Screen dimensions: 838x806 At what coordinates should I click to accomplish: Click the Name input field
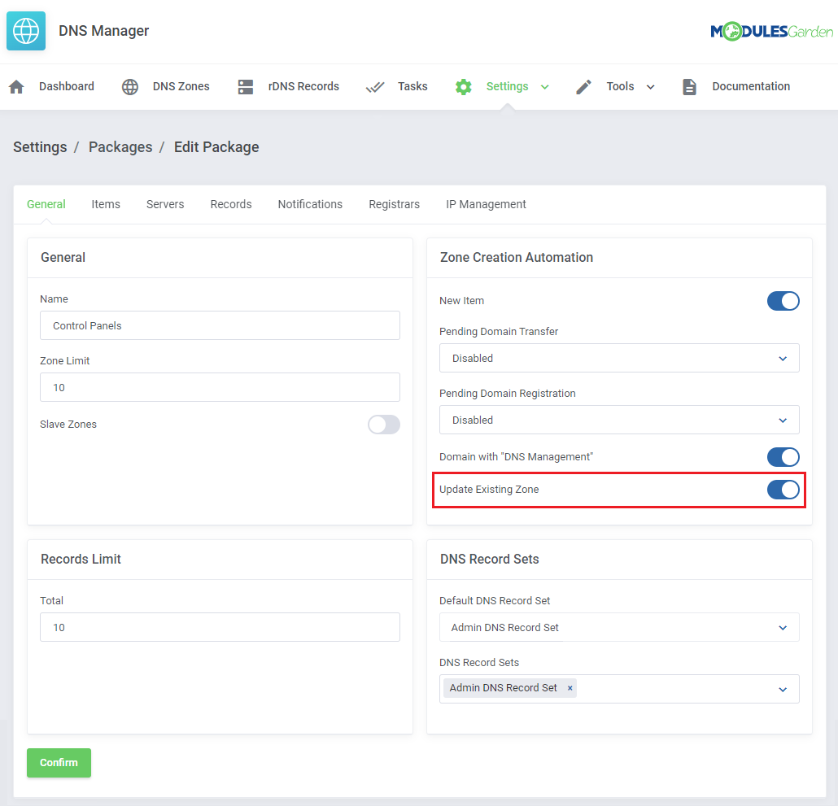(220, 325)
